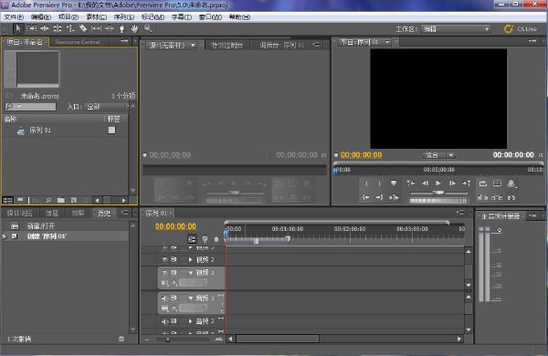Select the Pen tool in toolbar
The image size is (548, 356).
121,28
